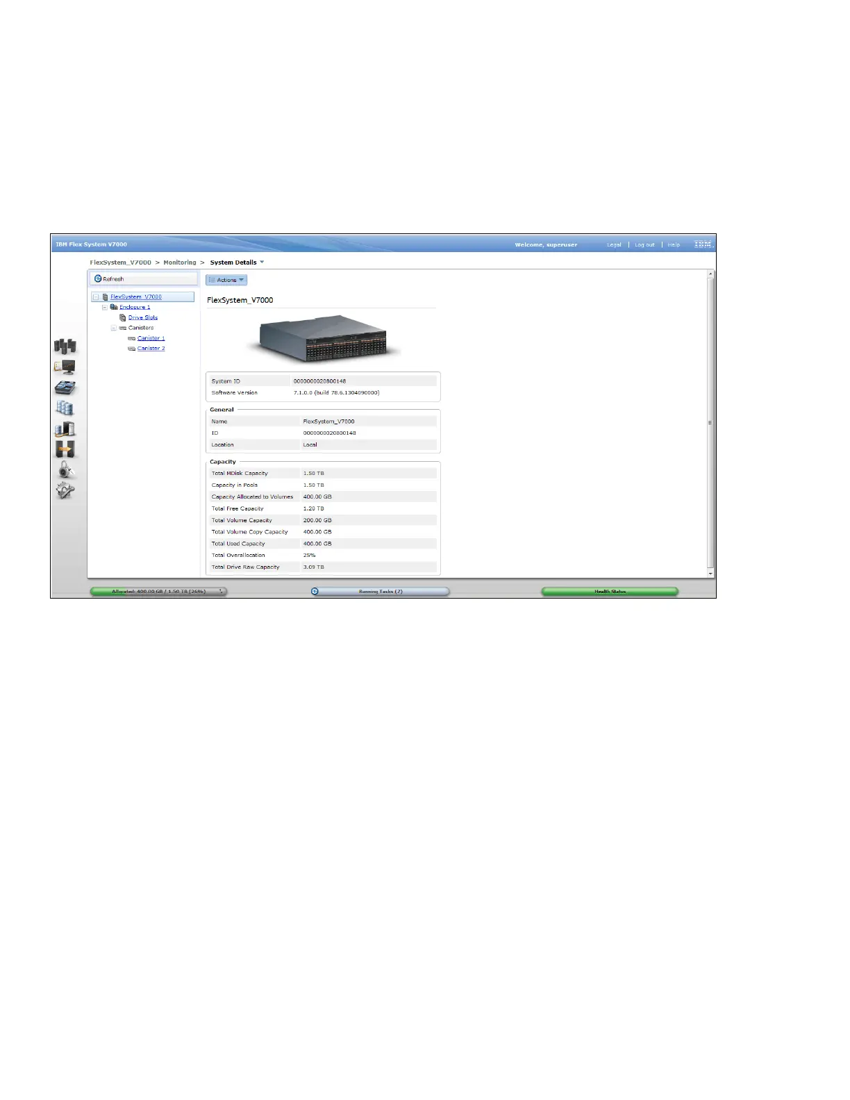The width and height of the screenshot is (850, 1100).
Task: Open the Legal link in header
Action: 614,244
